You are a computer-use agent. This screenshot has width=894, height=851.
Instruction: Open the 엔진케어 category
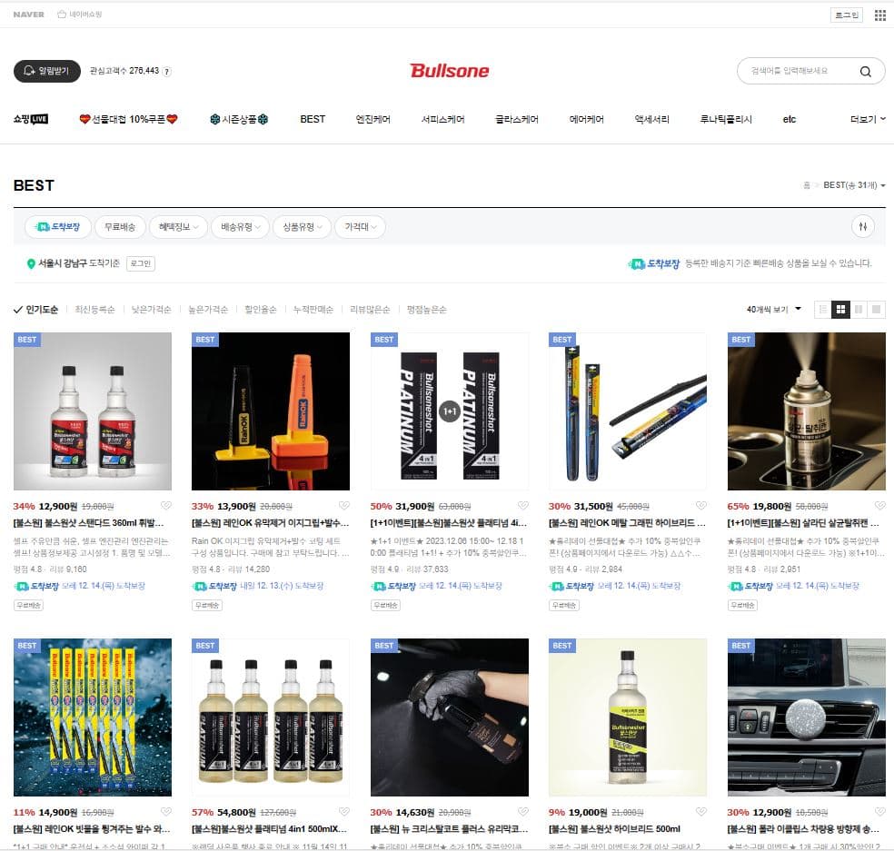[372, 119]
